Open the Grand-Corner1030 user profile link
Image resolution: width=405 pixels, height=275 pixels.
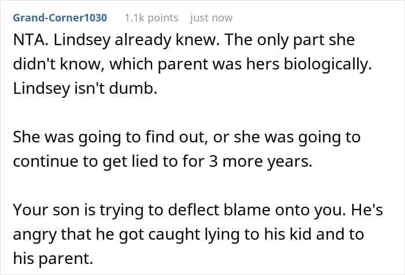[60, 18]
